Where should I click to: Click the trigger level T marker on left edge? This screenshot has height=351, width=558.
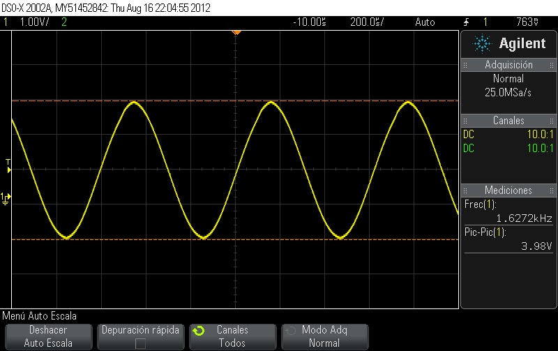8,166
